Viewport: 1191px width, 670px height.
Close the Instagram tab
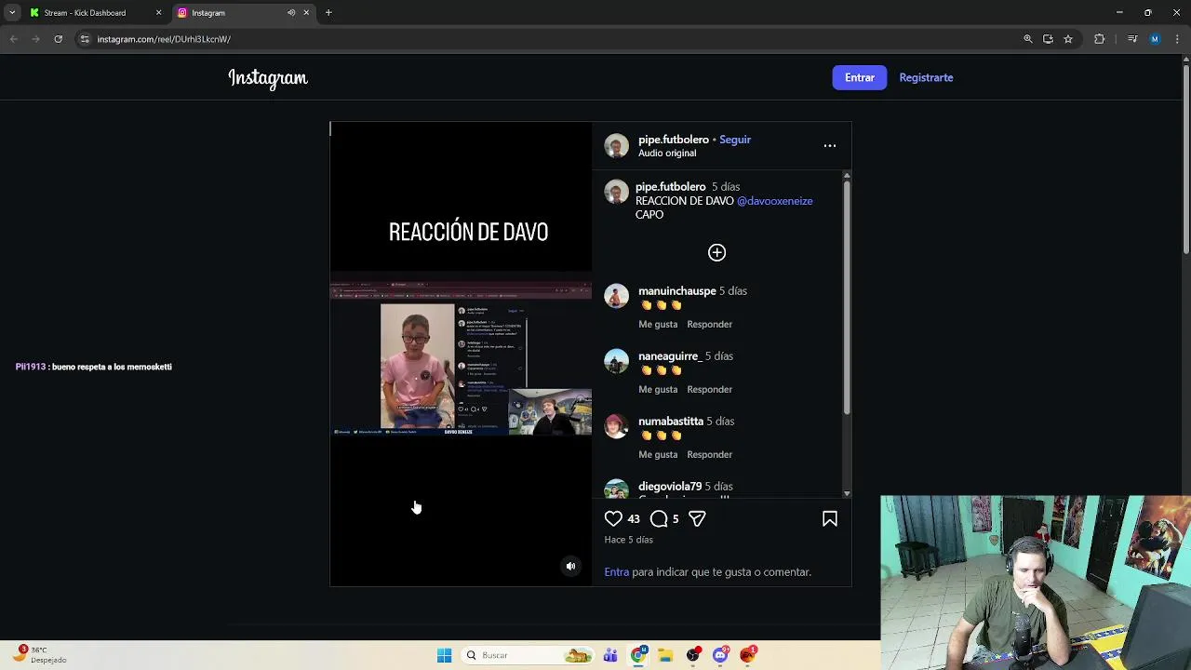click(x=306, y=13)
